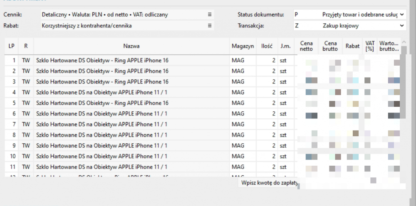This screenshot has width=416, height=206.
Task: Click the scroll-up arrow of the table
Action: [404, 42]
